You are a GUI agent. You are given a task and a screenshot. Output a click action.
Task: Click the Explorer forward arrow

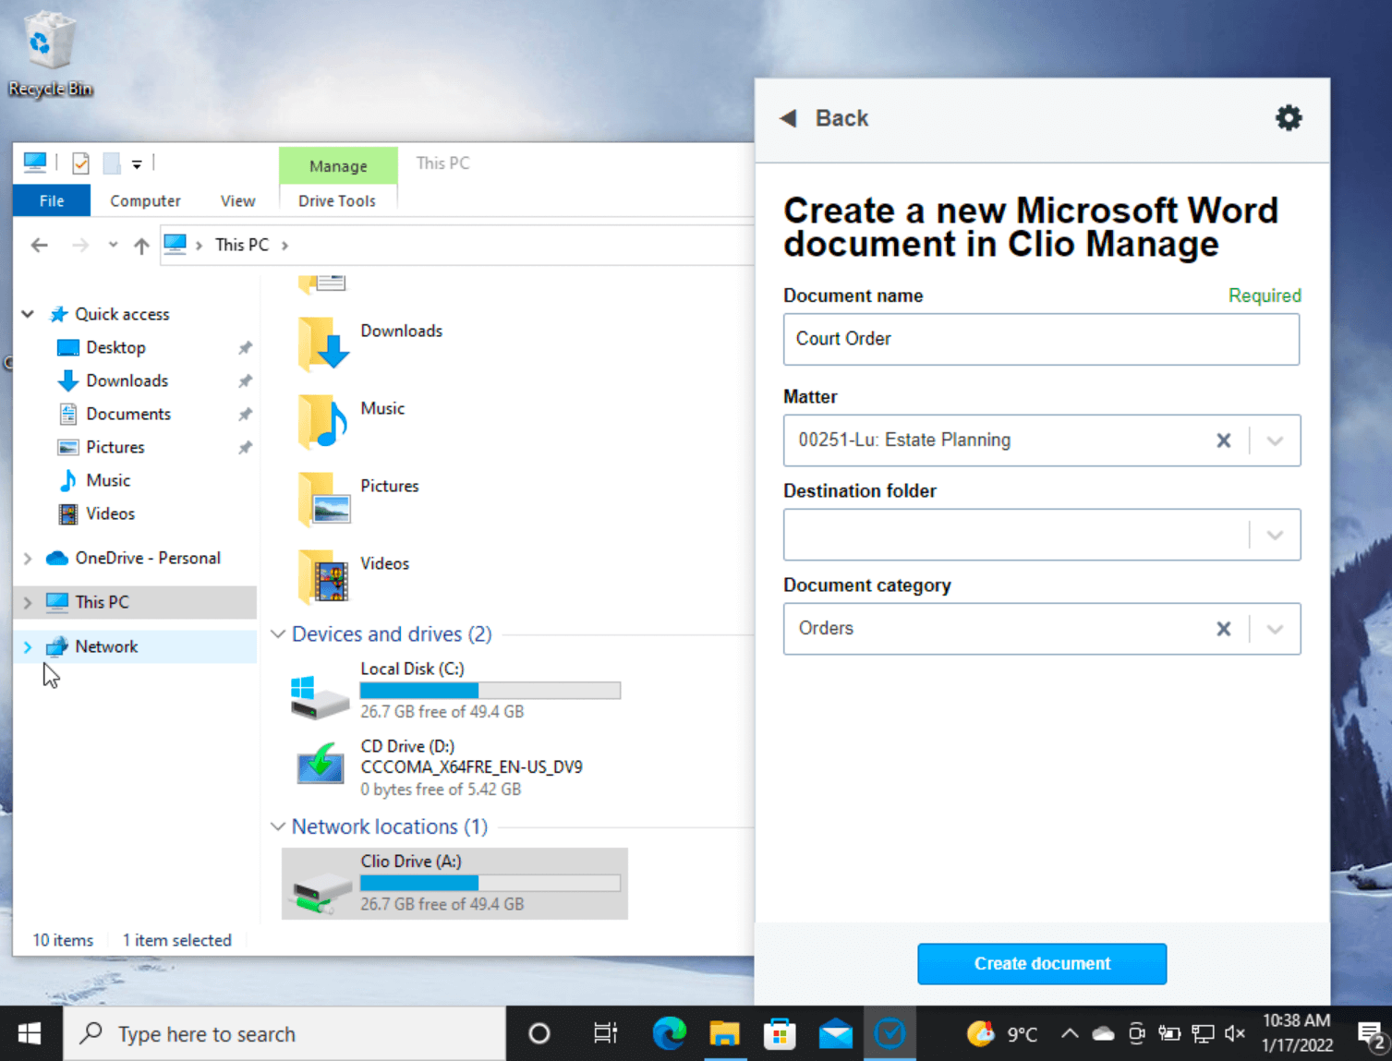point(80,245)
